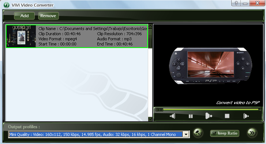Open the help question mark button

[236, 3]
